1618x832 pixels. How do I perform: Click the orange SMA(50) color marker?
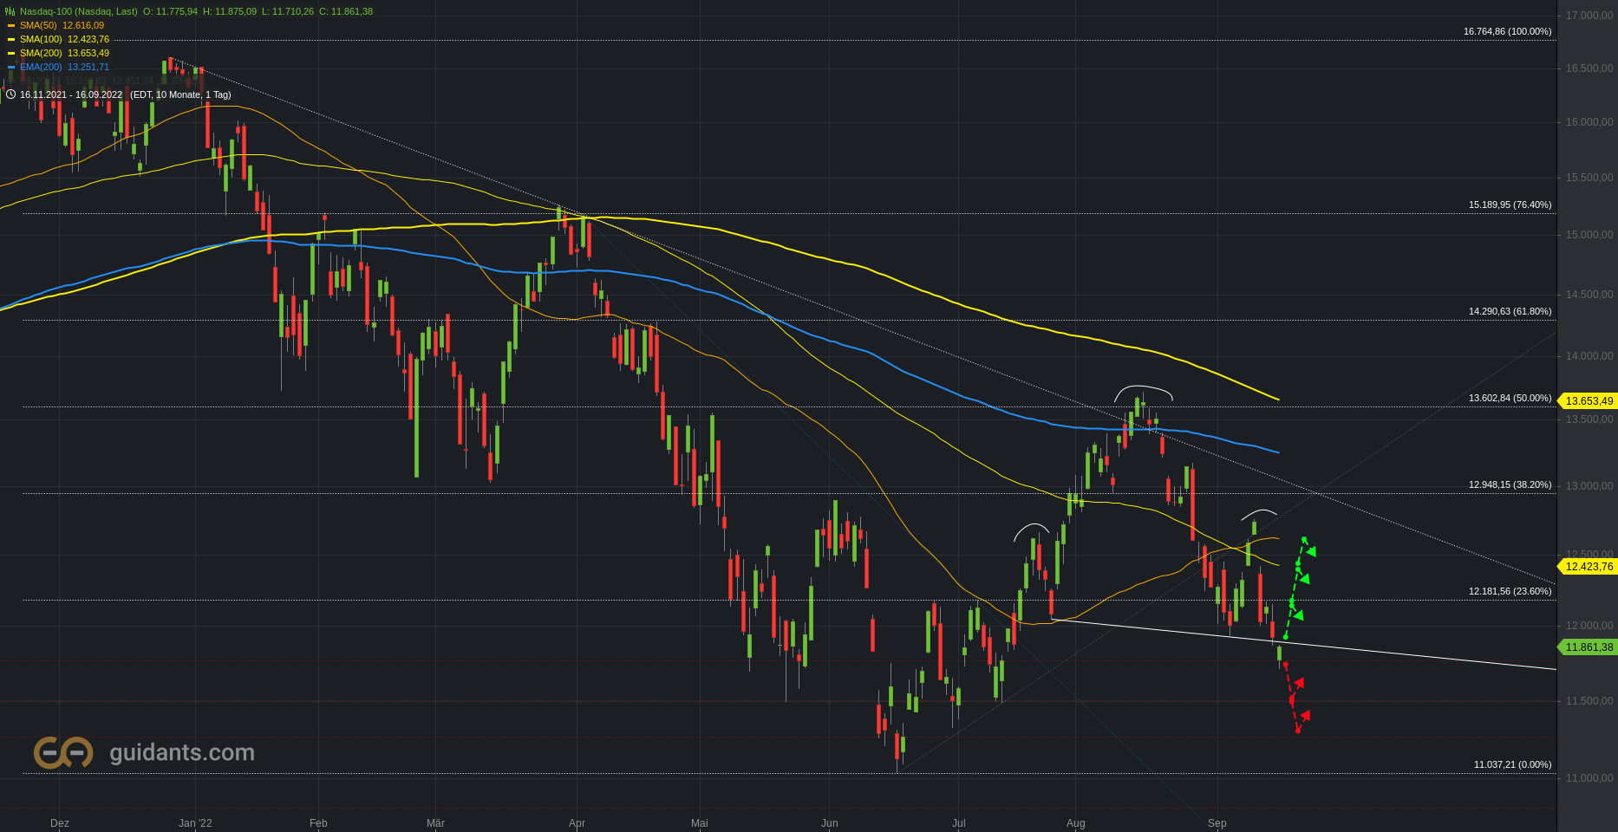coord(11,26)
